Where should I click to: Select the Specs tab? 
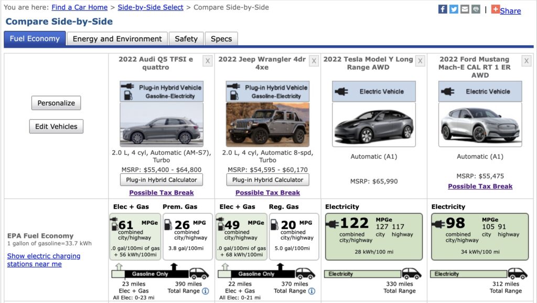221,39
